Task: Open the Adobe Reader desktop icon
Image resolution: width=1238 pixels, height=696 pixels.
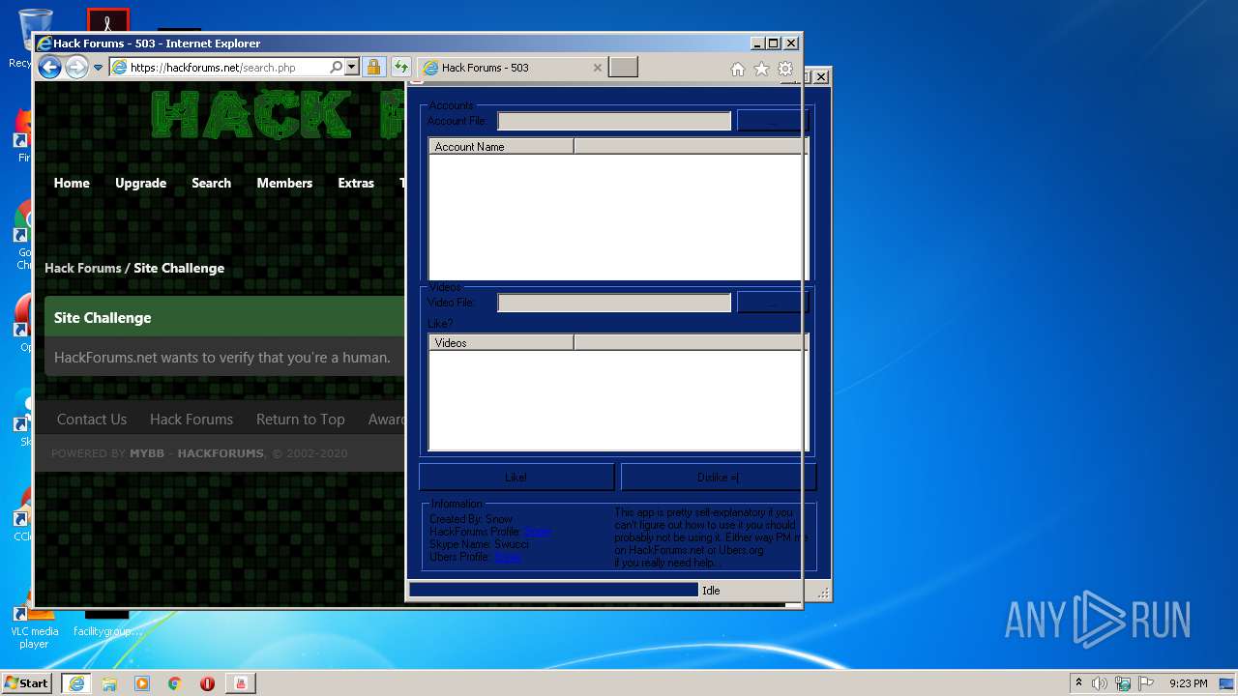Action: 107,21
